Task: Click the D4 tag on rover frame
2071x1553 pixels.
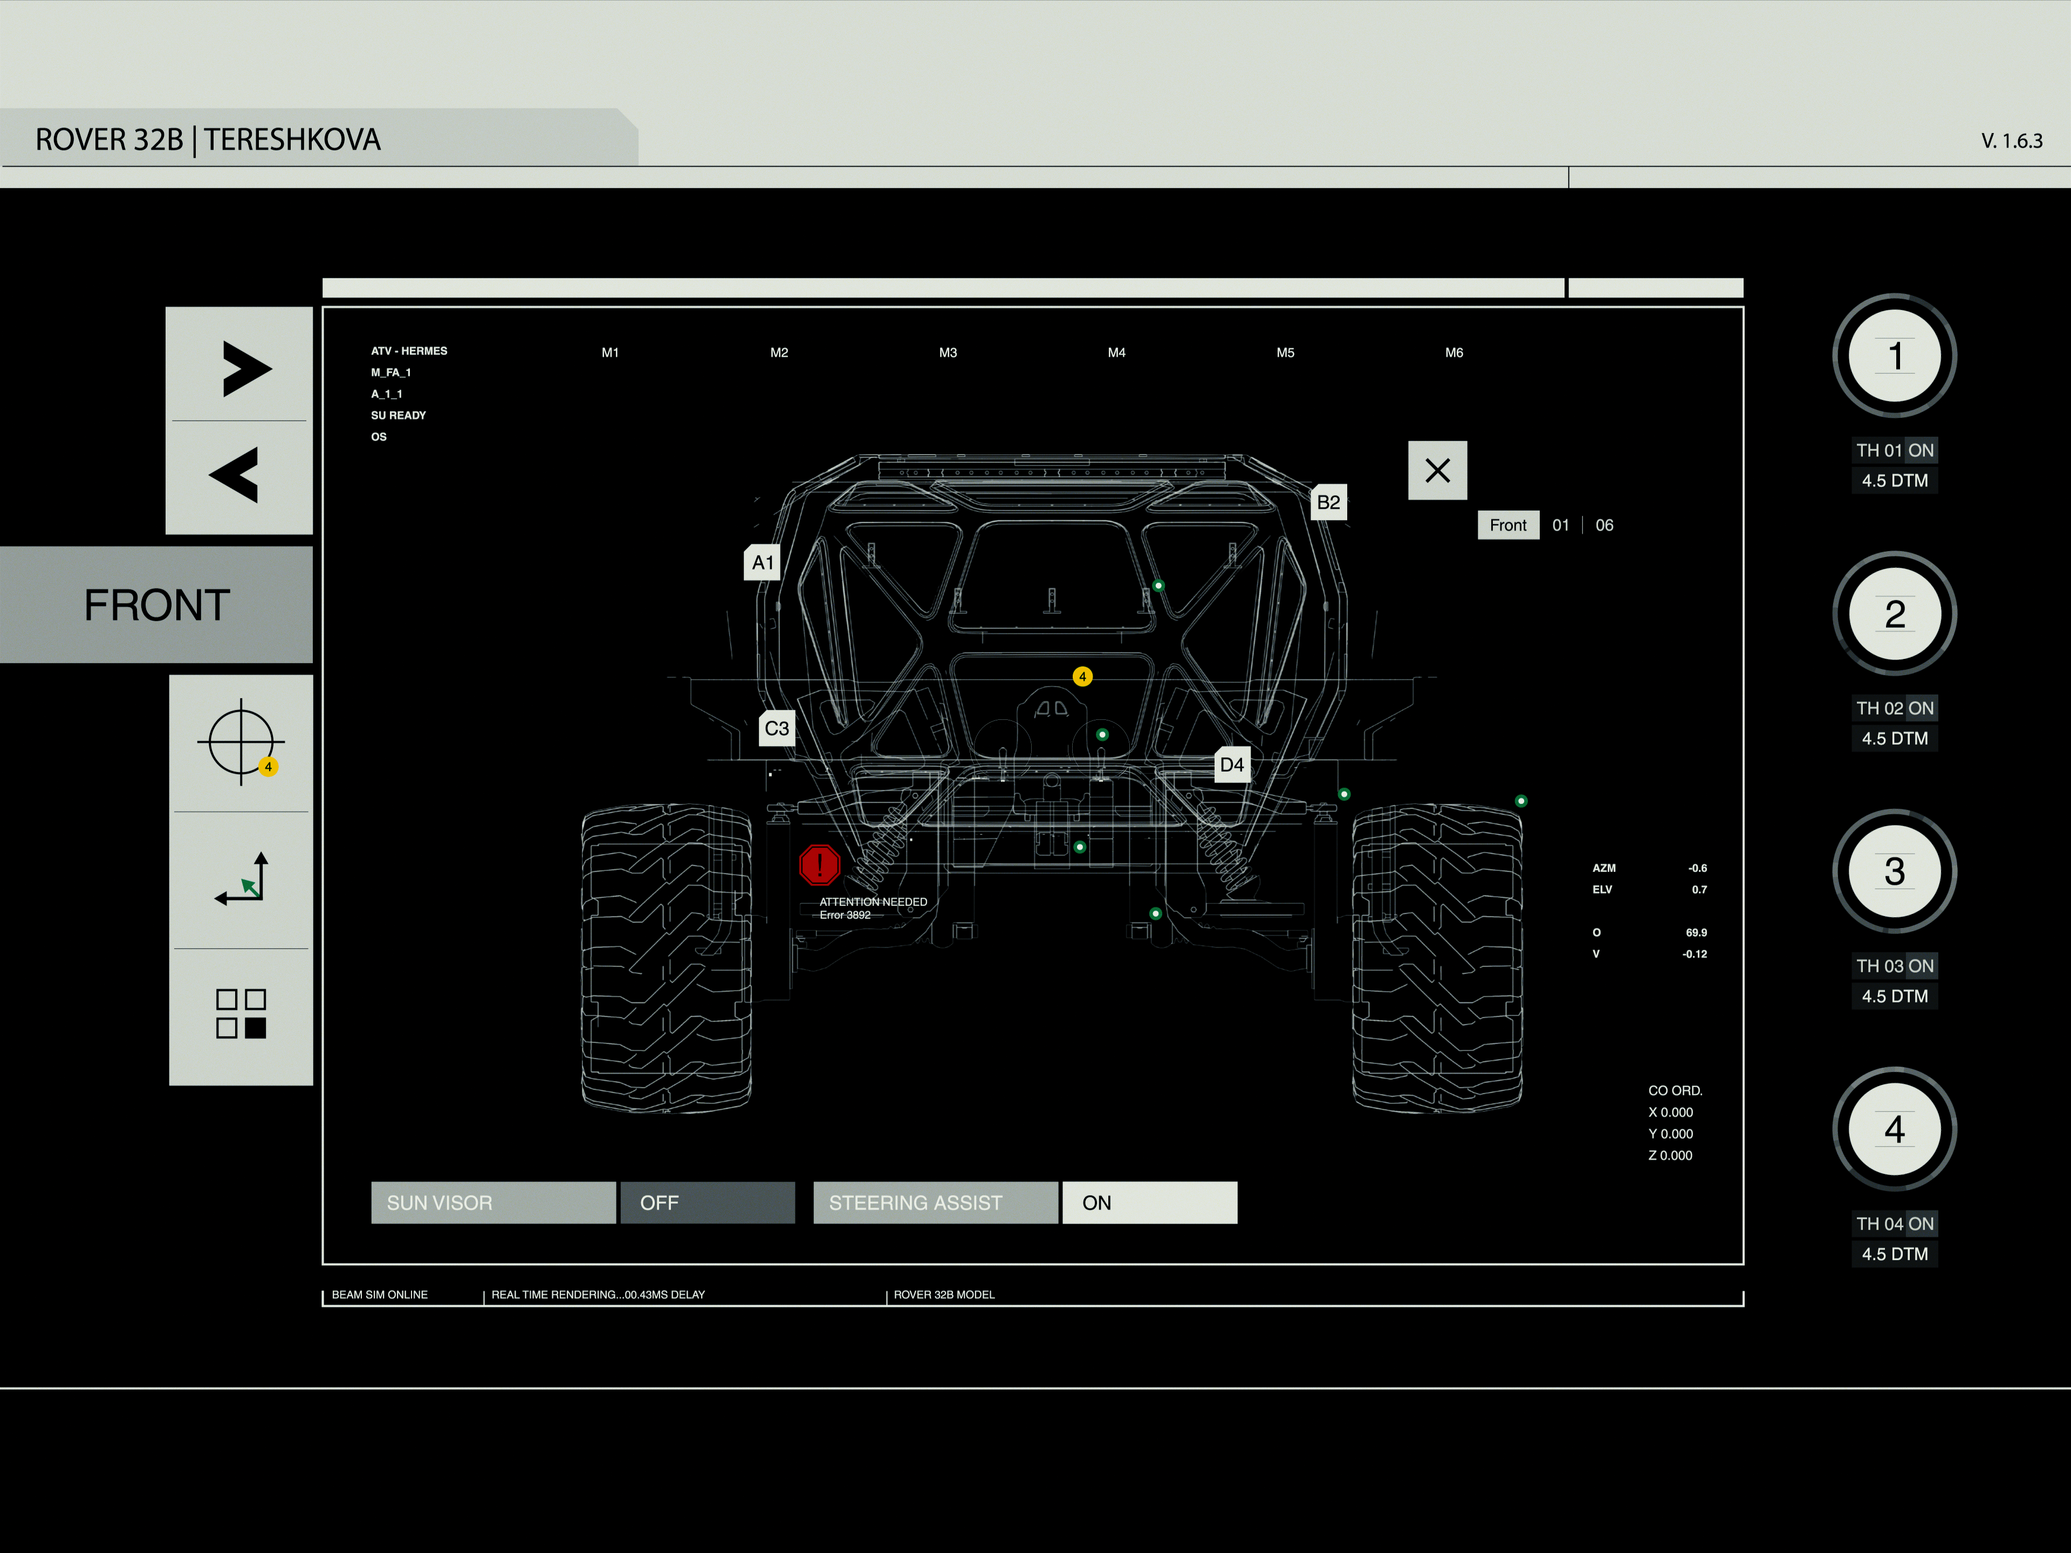Action: click(x=1231, y=765)
